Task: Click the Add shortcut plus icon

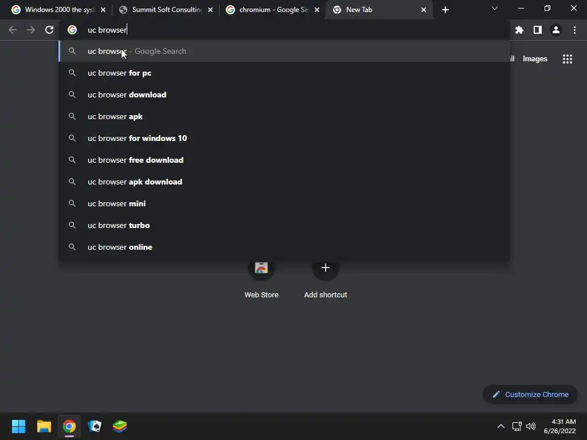Action: (x=326, y=268)
